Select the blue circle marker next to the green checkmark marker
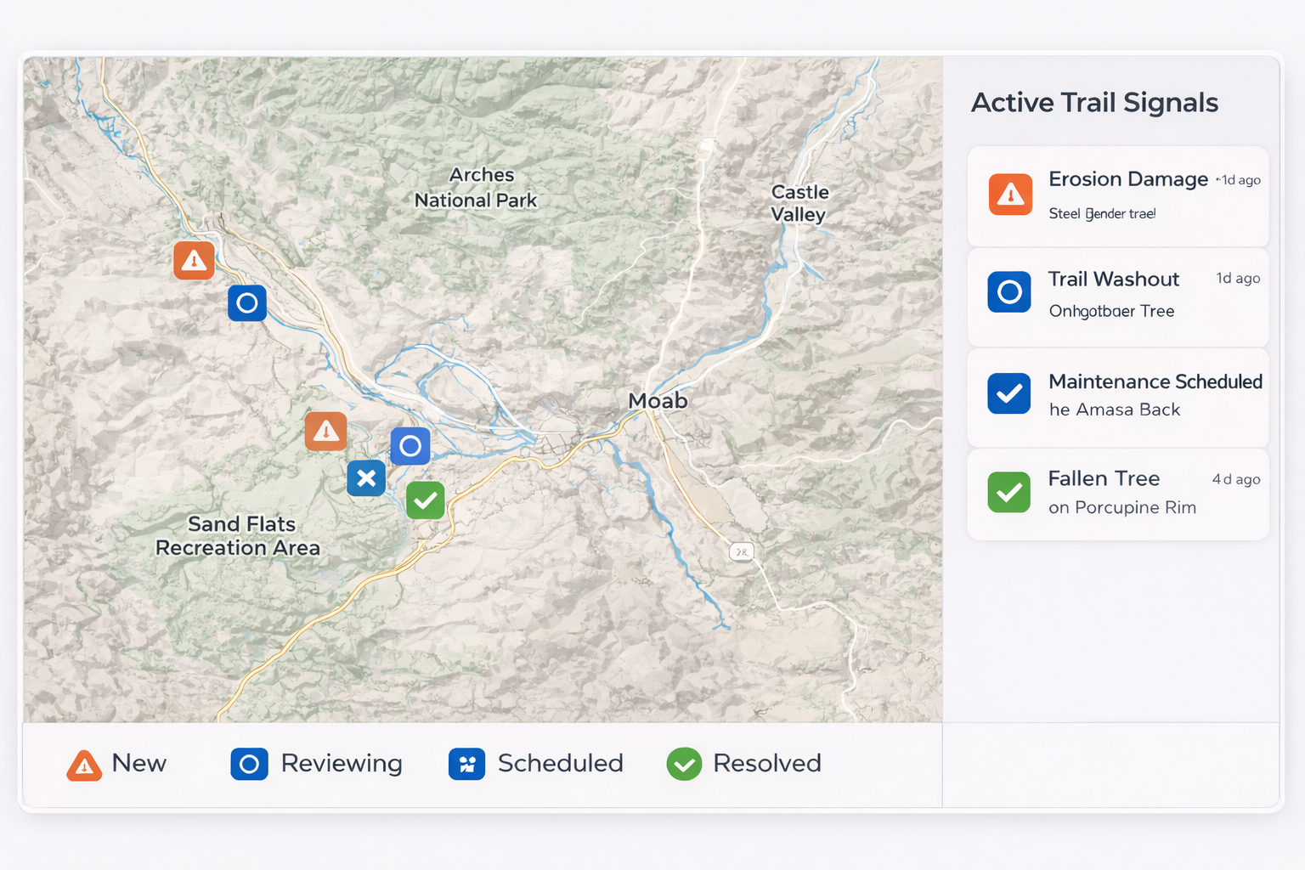Image resolution: width=1305 pixels, height=870 pixels. point(410,446)
